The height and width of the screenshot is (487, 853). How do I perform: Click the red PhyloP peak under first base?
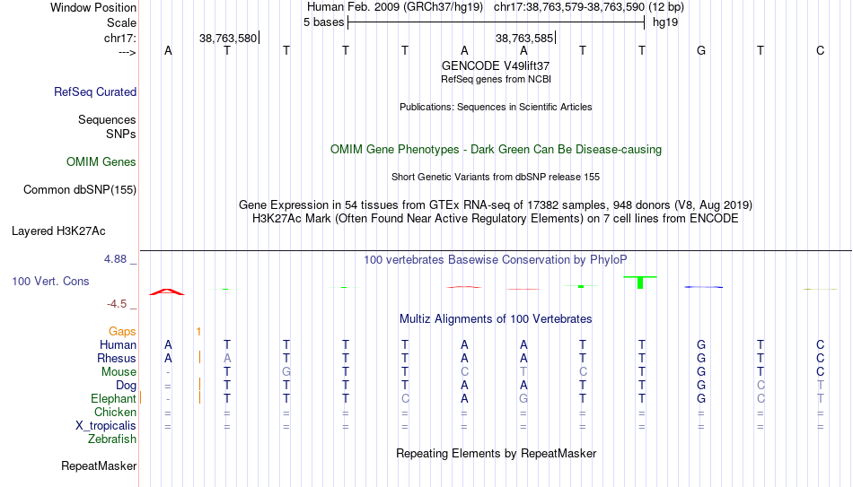pyautogui.click(x=167, y=291)
